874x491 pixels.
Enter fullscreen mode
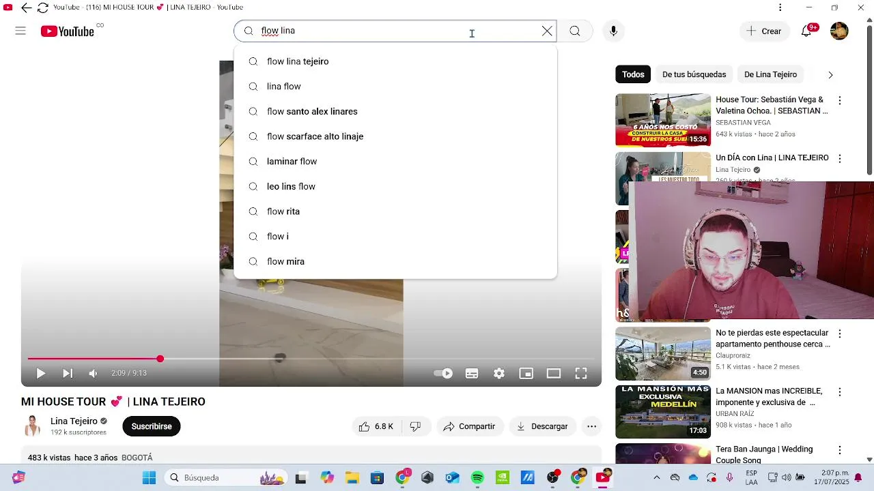pyautogui.click(x=581, y=373)
